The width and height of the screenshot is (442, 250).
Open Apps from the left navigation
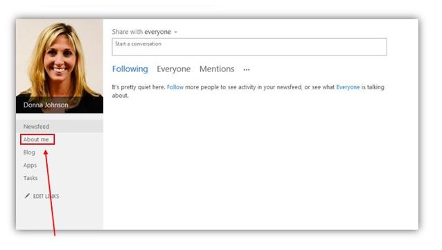click(30, 165)
